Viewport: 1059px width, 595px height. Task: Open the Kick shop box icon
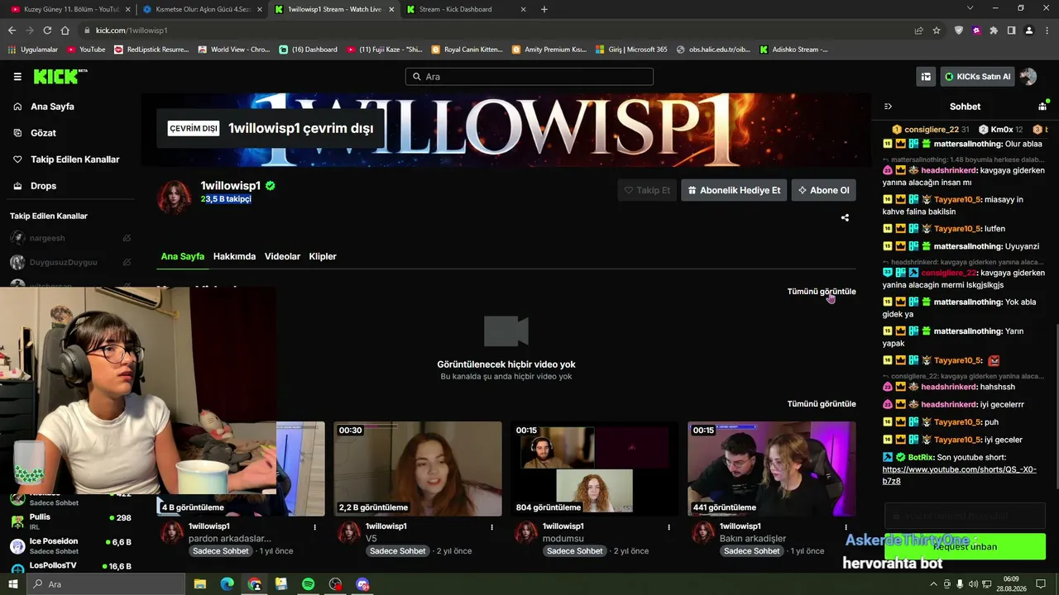[x=926, y=77]
